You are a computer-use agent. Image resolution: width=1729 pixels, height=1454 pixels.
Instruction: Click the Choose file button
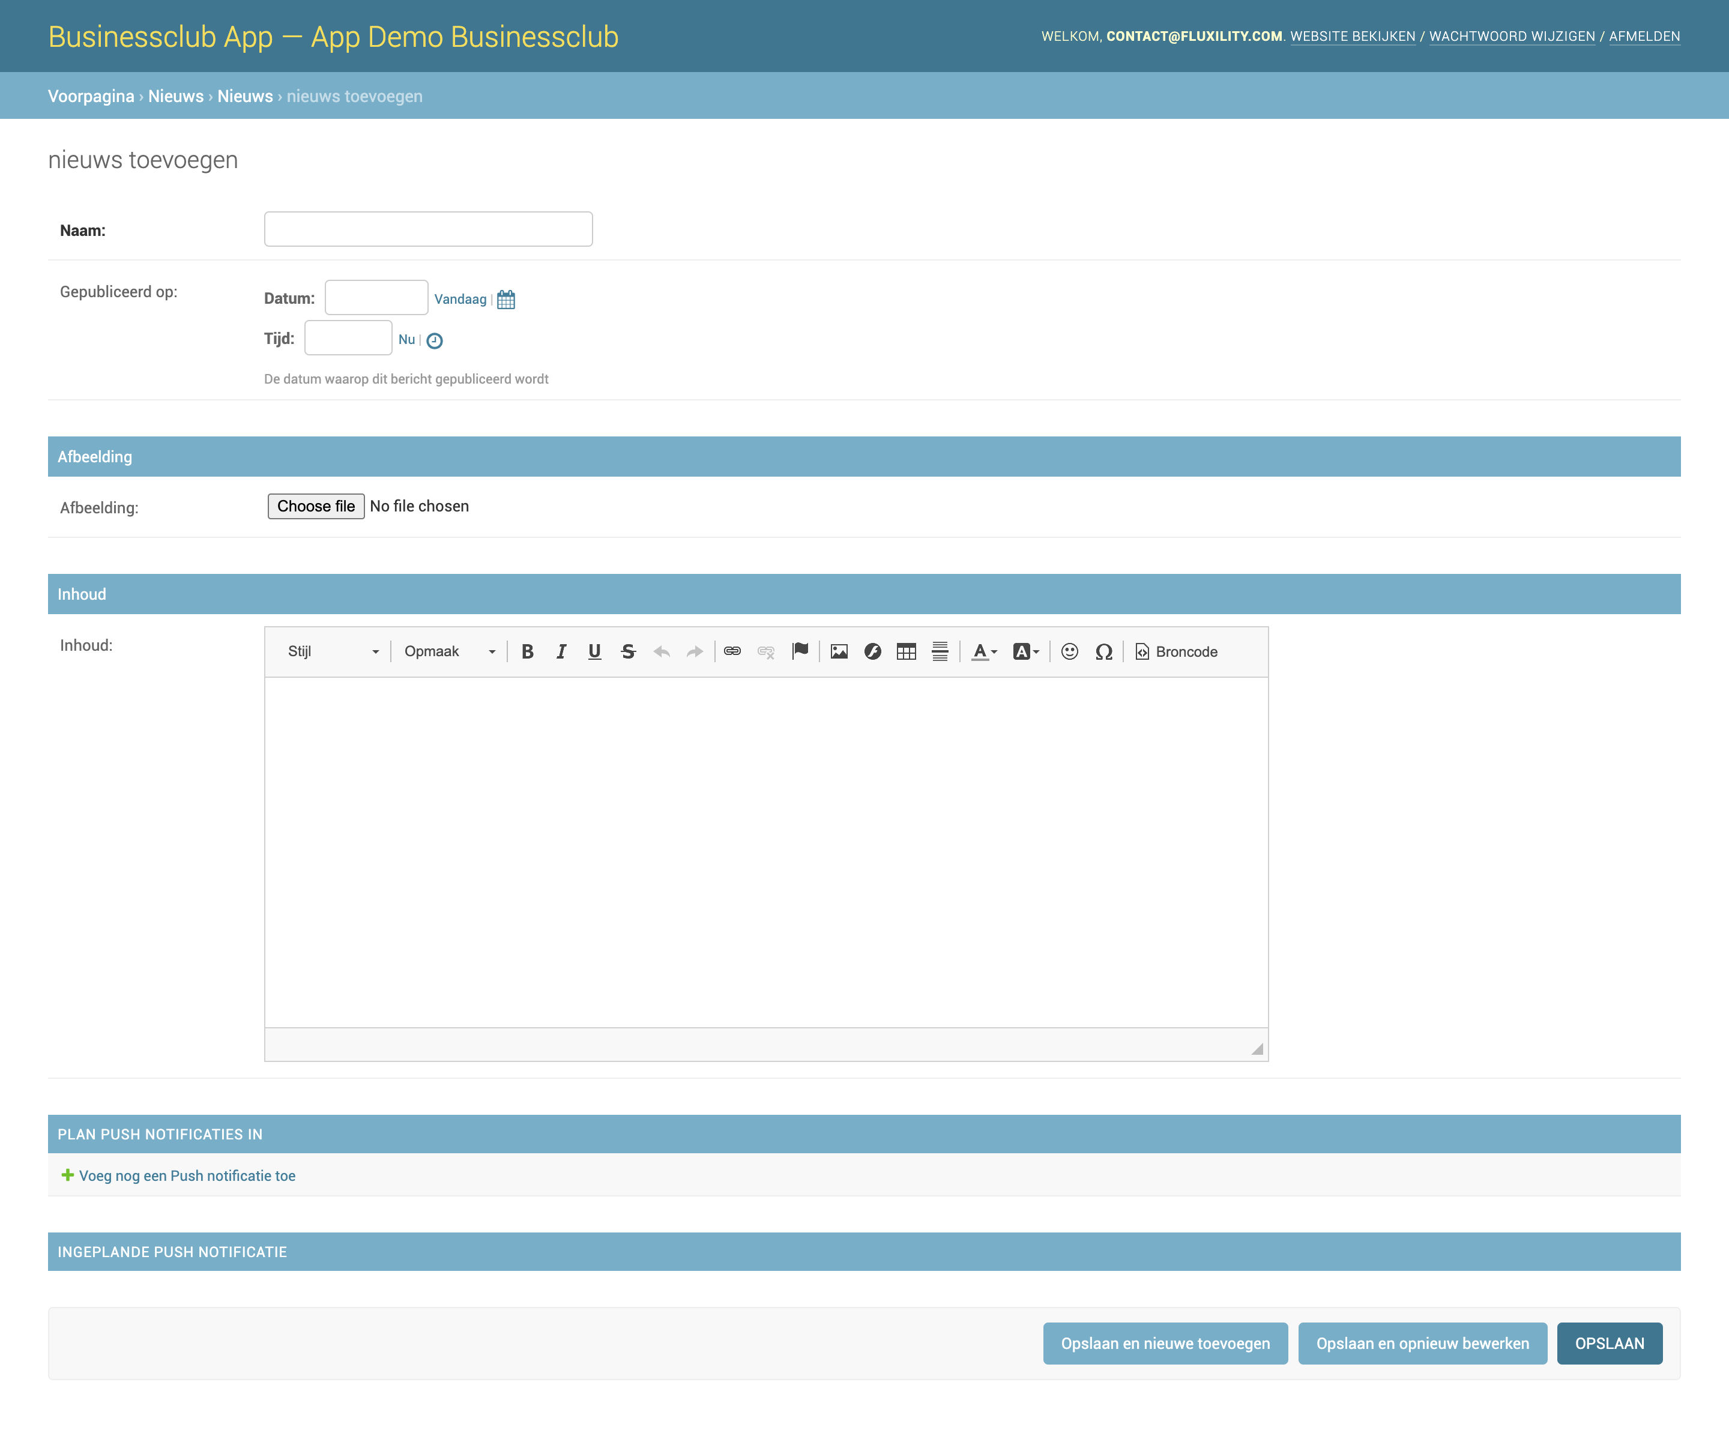point(316,507)
